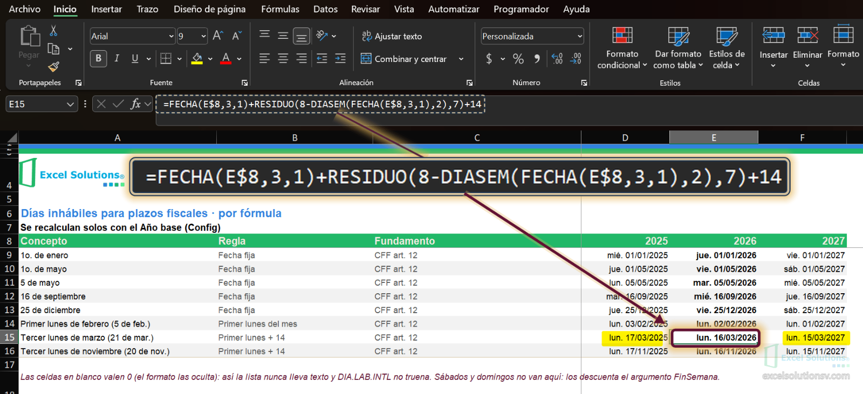Toggle Italic formatting
The height and width of the screenshot is (394, 863).
pos(117,58)
